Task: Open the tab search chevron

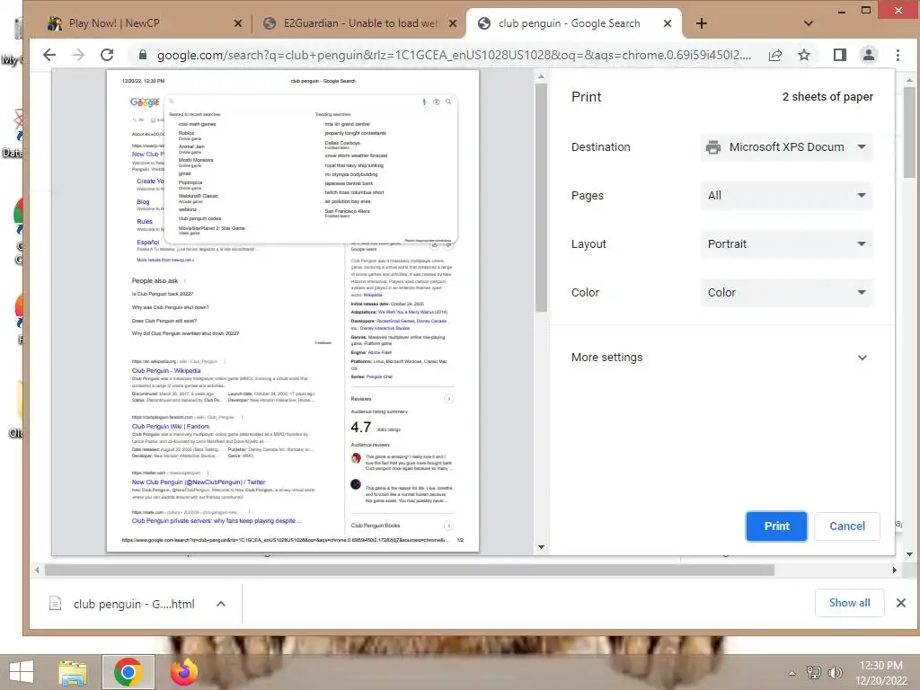Action: tap(808, 23)
